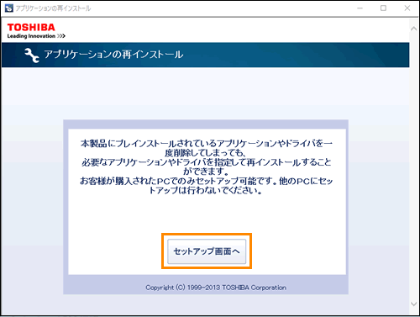Click the lavender border of the message panel

(x=206, y=124)
